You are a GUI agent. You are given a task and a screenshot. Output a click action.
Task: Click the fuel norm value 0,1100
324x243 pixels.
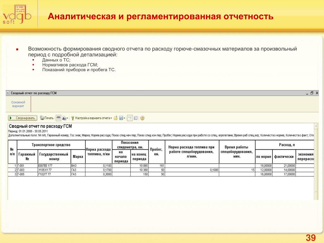tap(99, 166)
